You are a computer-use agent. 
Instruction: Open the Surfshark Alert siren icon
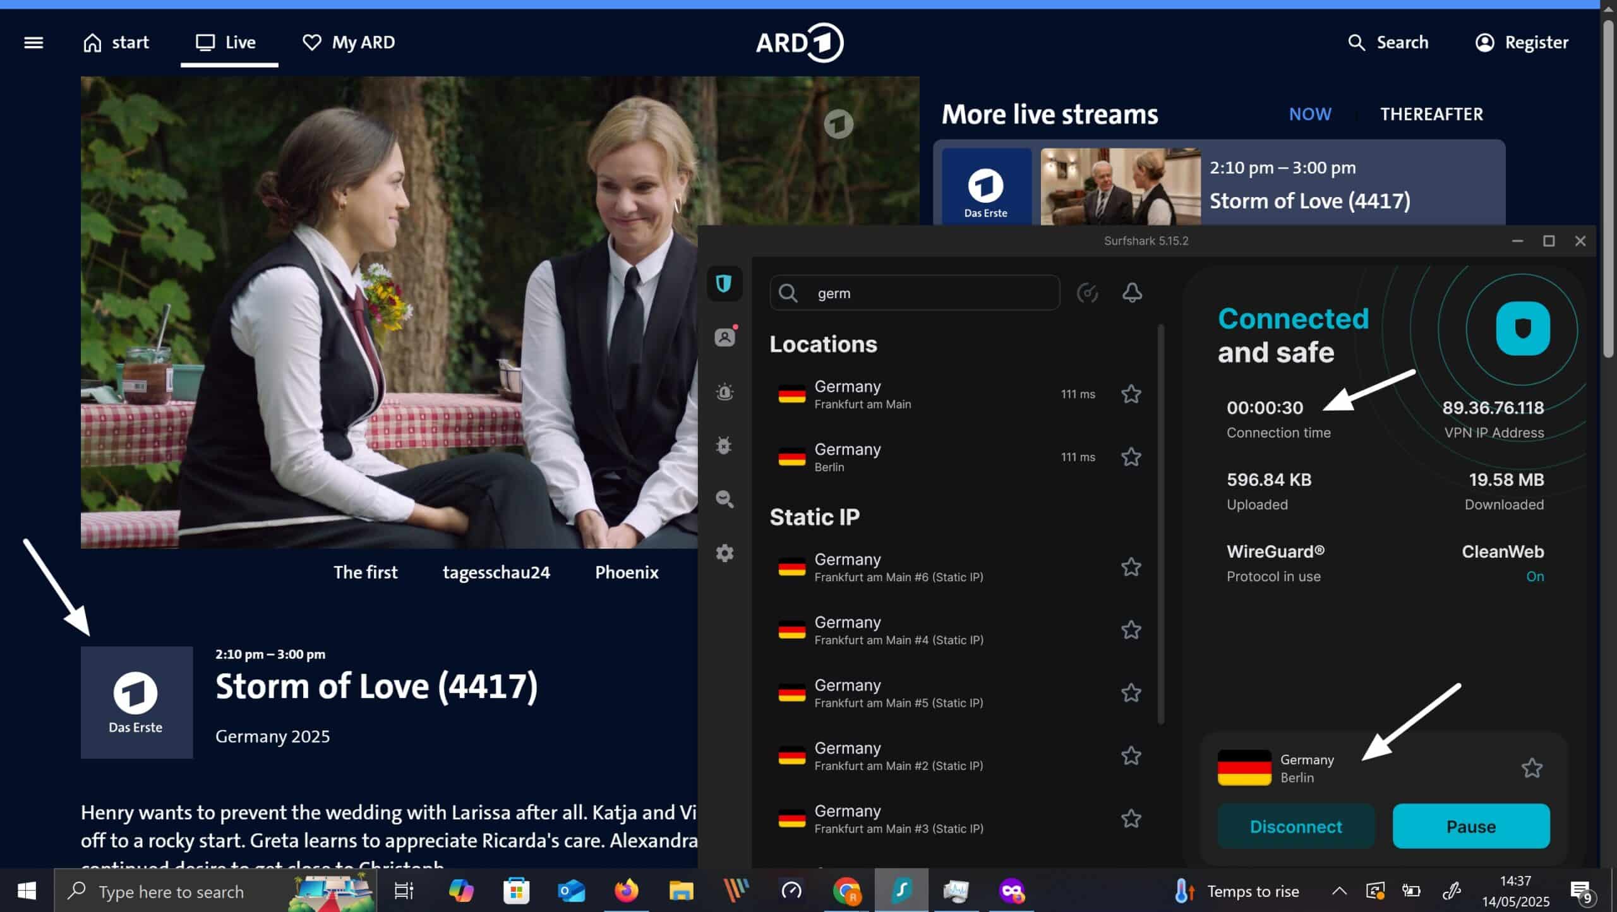click(x=724, y=392)
